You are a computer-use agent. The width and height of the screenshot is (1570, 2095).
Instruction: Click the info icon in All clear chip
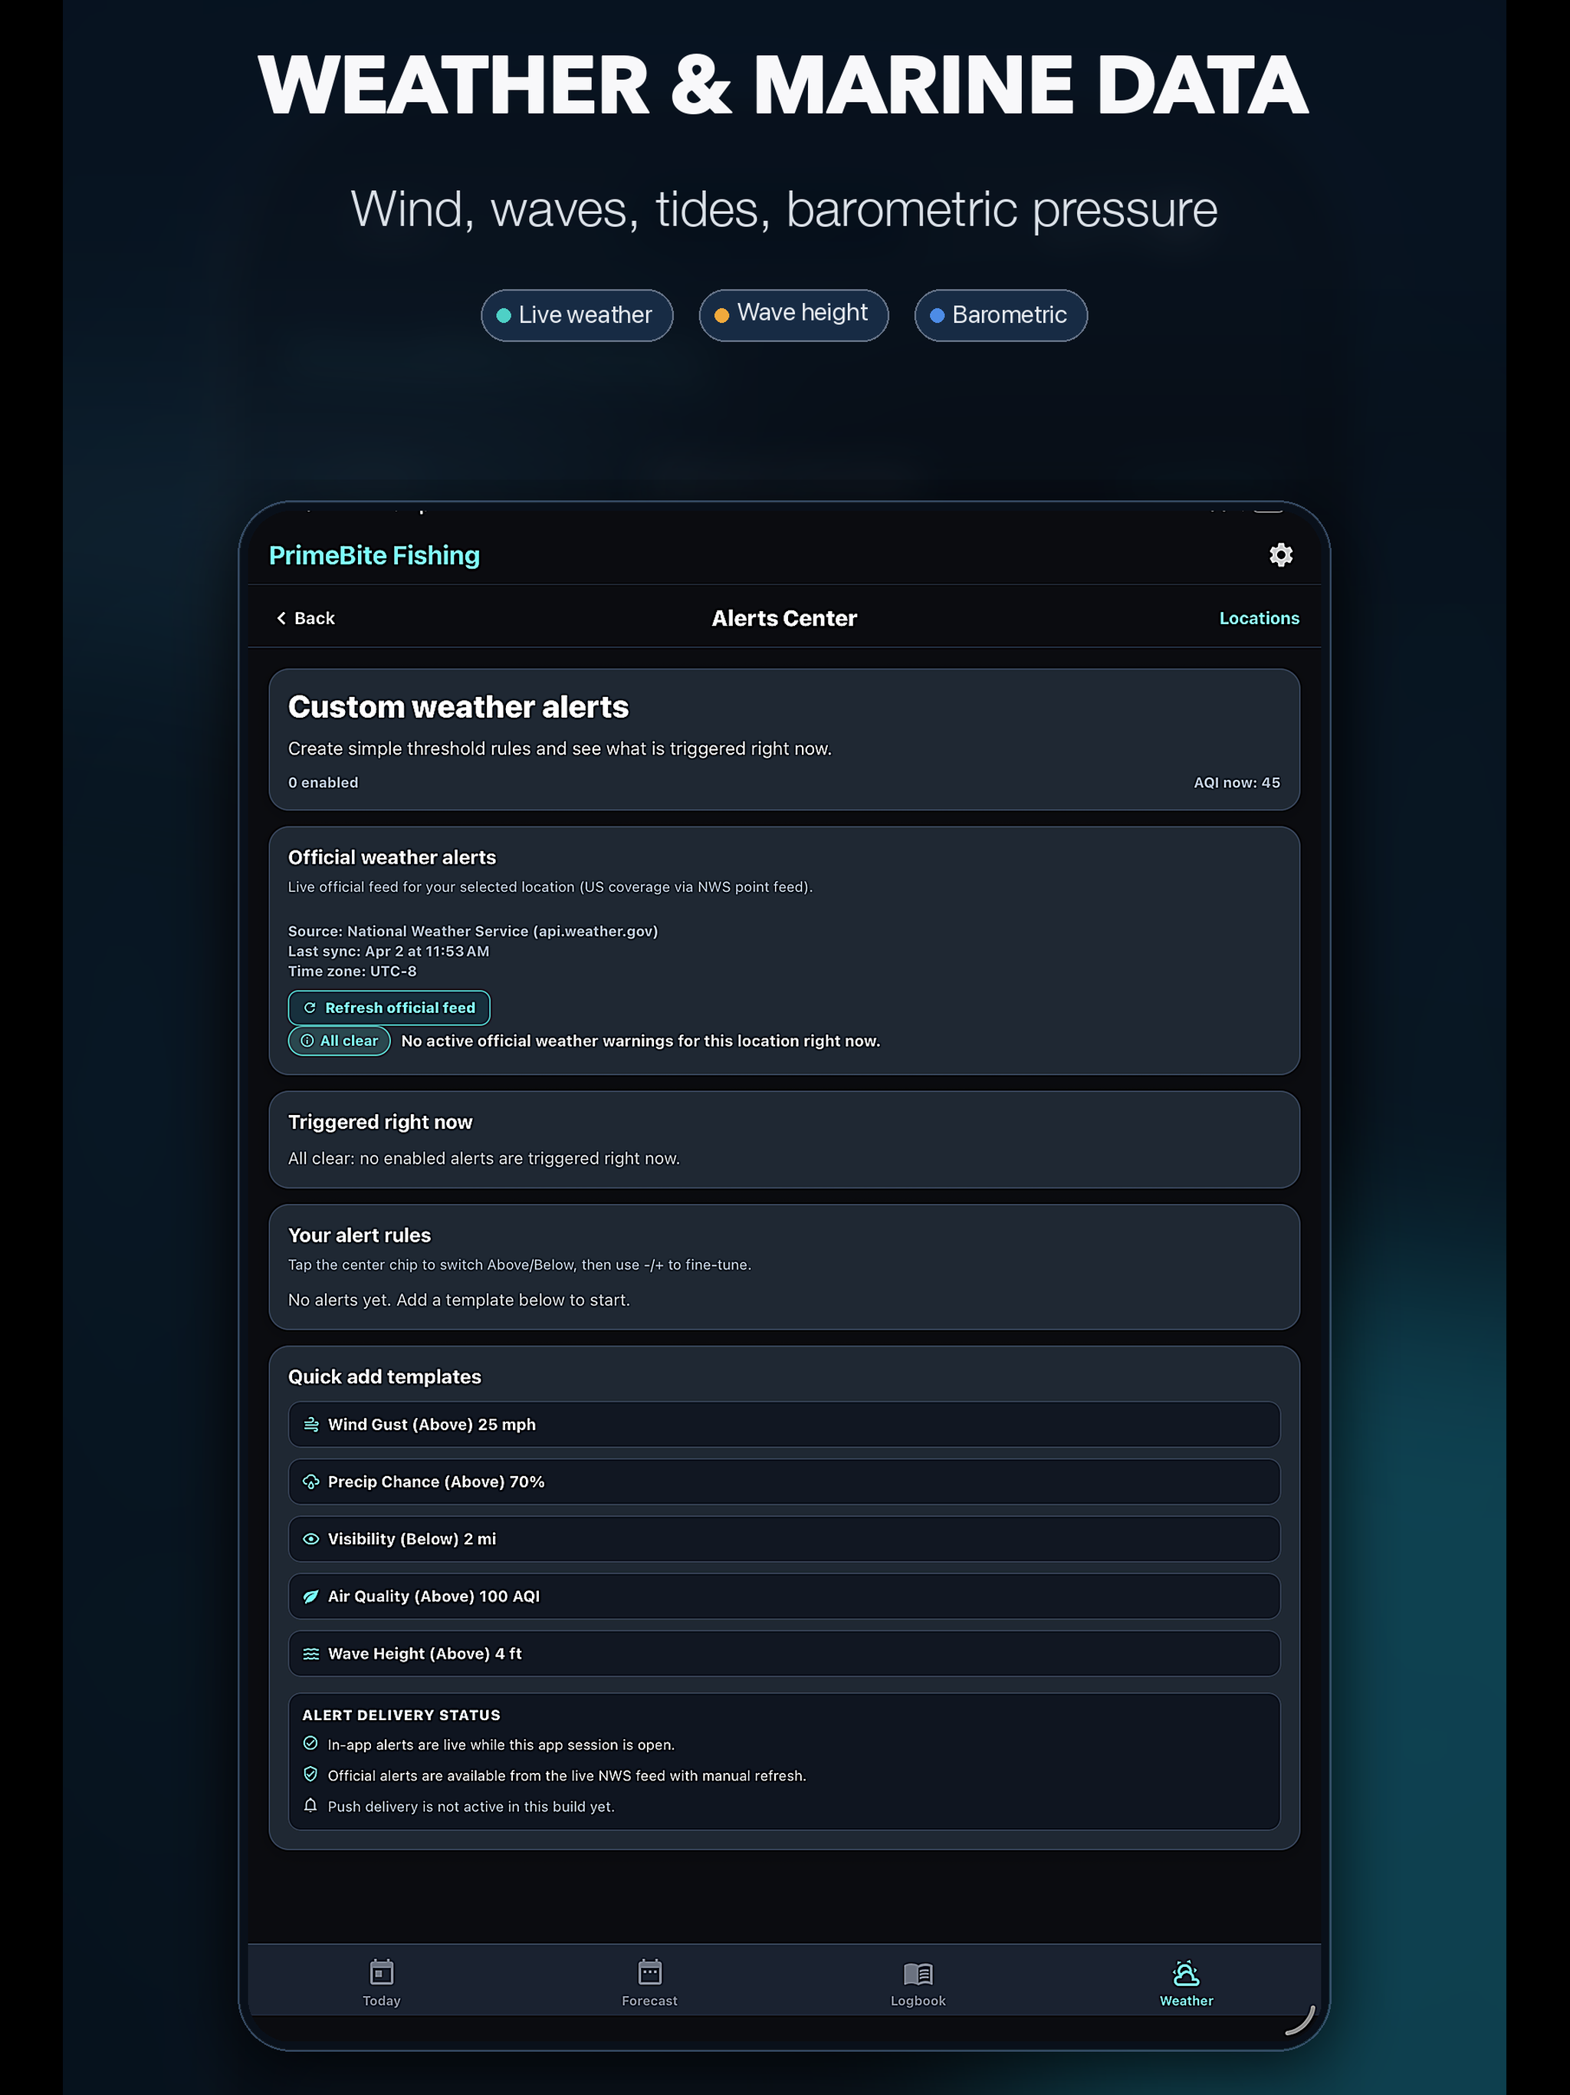tap(307, 1041)
